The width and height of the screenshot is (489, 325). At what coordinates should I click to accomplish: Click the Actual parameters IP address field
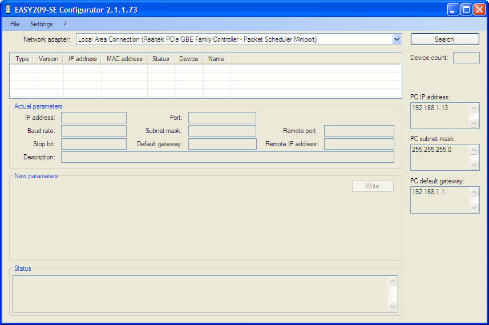[x=94, y=118]
